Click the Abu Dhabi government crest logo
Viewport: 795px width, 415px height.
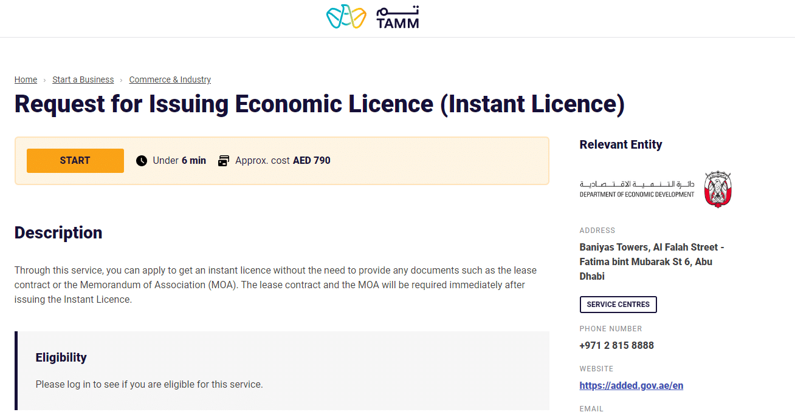pos(718,189)
